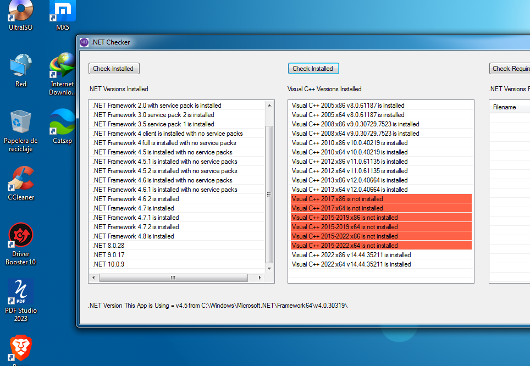Select red 'Visual C++ 2015-2019 x86 is not installed'
530x366 pixels.
click(x=381, y=218)
